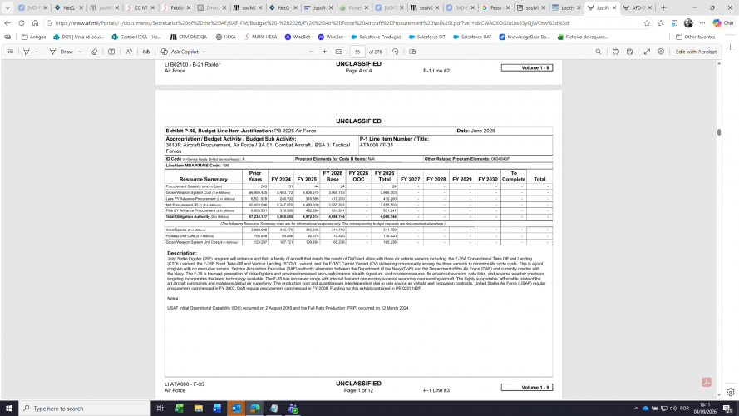Expand the tab search dropdown
This screenshot has height=416, width=739.
pyautogui.click(x=7, y=7)
